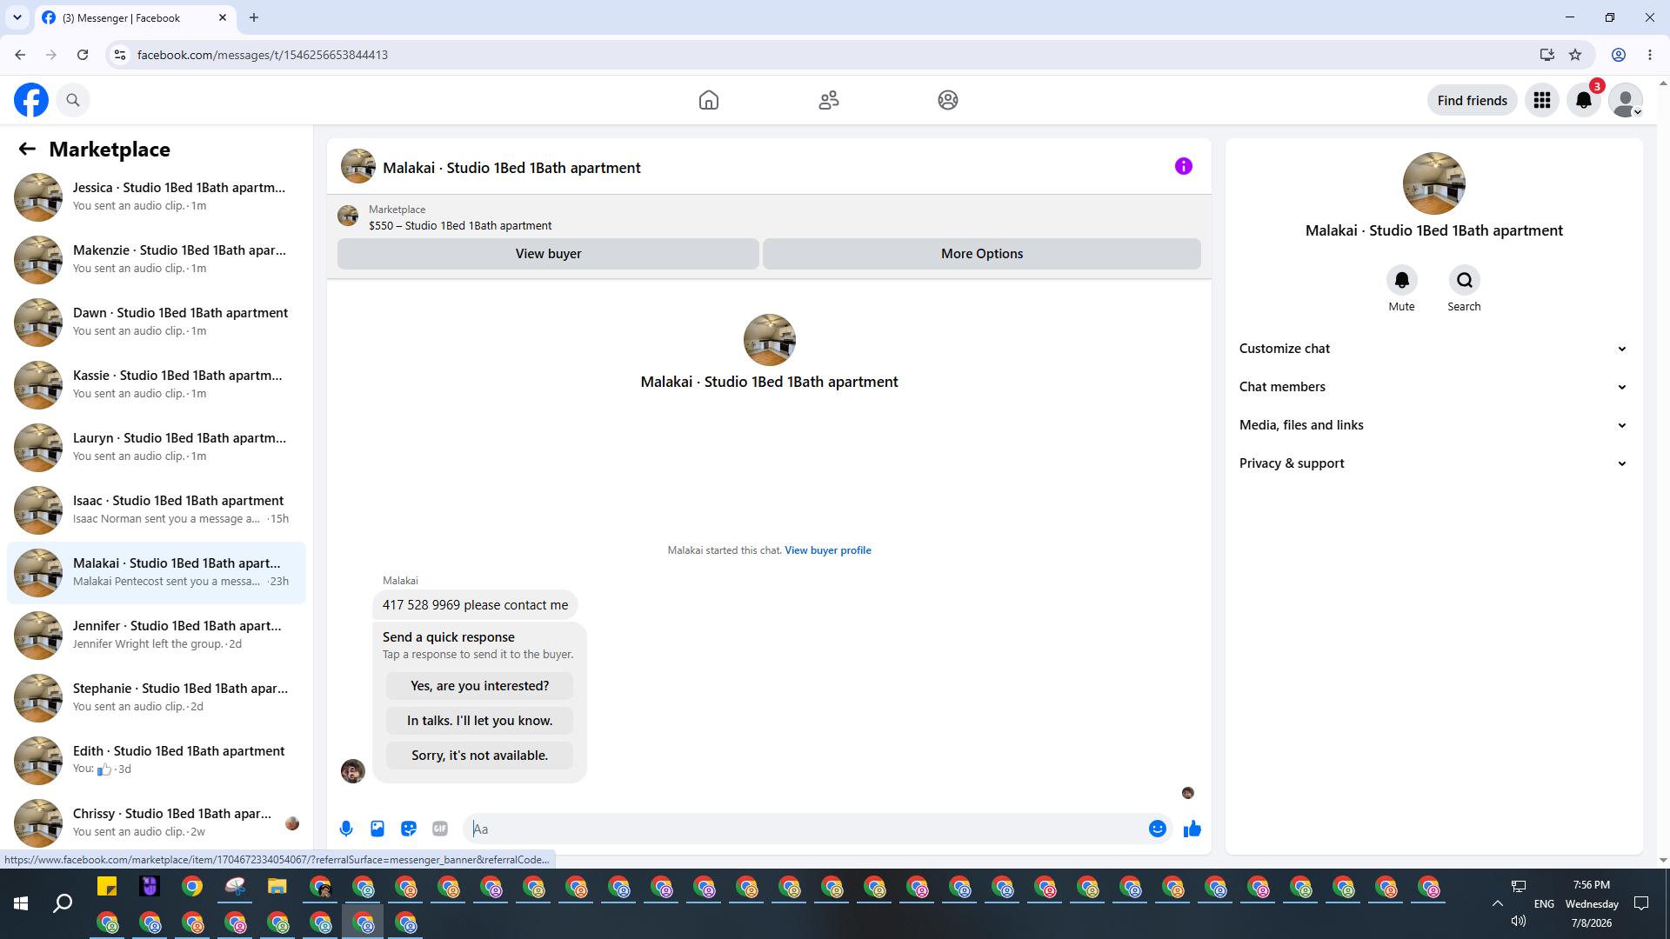Open conversation information purple icon
Image resolution: width=1670 pixels, height=939 pixels.
coord(1184,166)
